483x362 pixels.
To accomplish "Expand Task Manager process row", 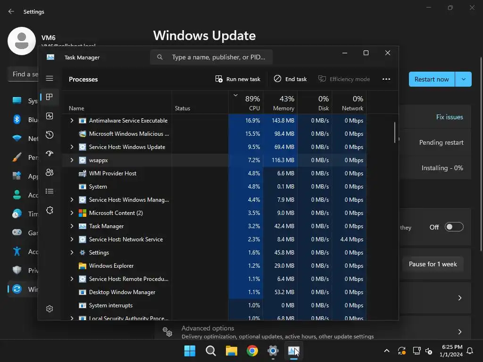I will click(72, 226).
